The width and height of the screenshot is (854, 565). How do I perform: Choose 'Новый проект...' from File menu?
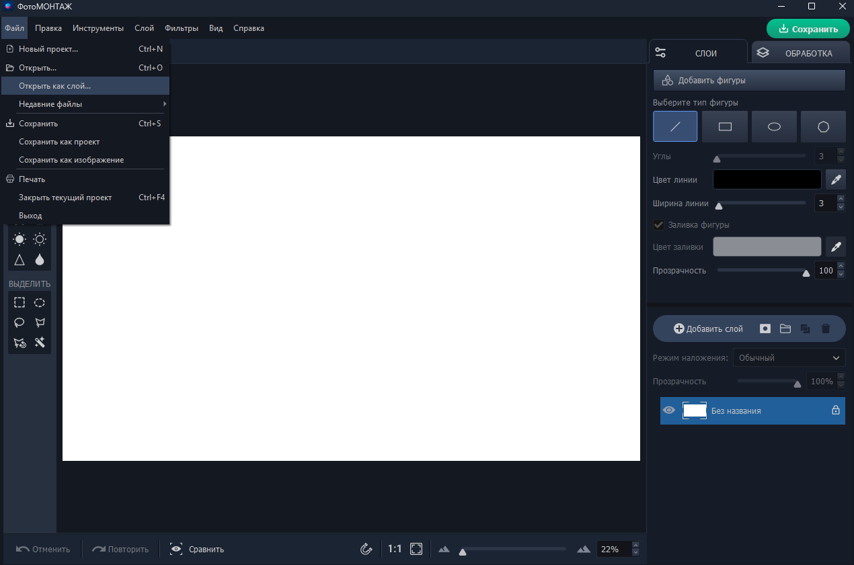click(x=85, y=49)
